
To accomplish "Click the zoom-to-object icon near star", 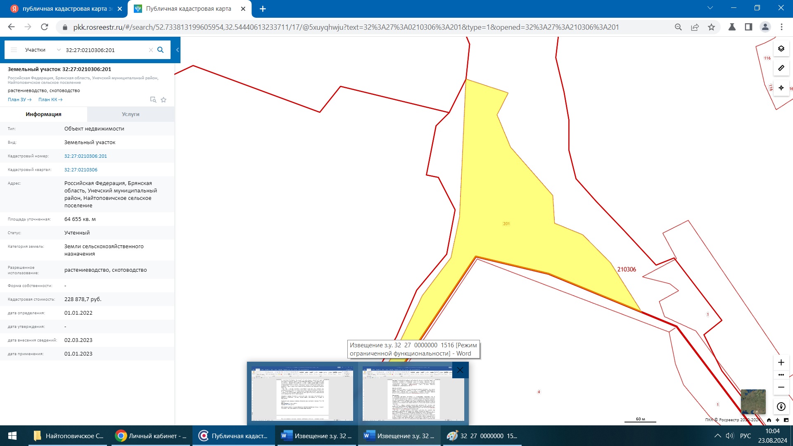I will point(153,100).
